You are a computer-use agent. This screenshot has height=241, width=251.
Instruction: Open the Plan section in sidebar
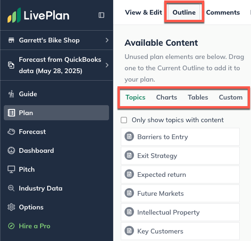pyautogui.click(x=56, y=113)
